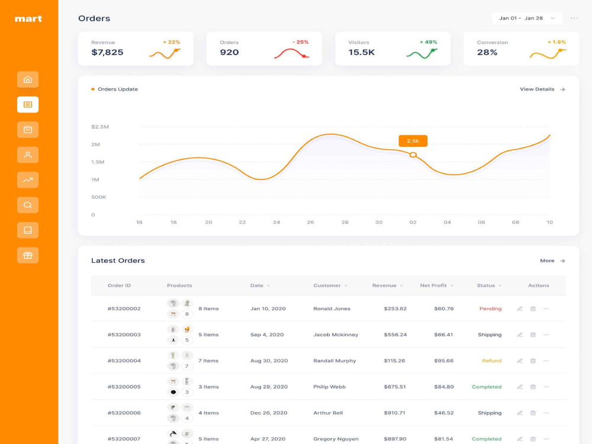Open more options for Philip Webb's order

[546, 387]
